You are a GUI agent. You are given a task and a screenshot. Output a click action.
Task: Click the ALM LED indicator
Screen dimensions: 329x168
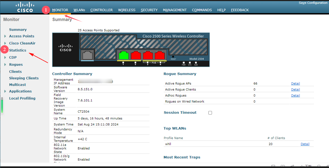(x=196, y=62)
